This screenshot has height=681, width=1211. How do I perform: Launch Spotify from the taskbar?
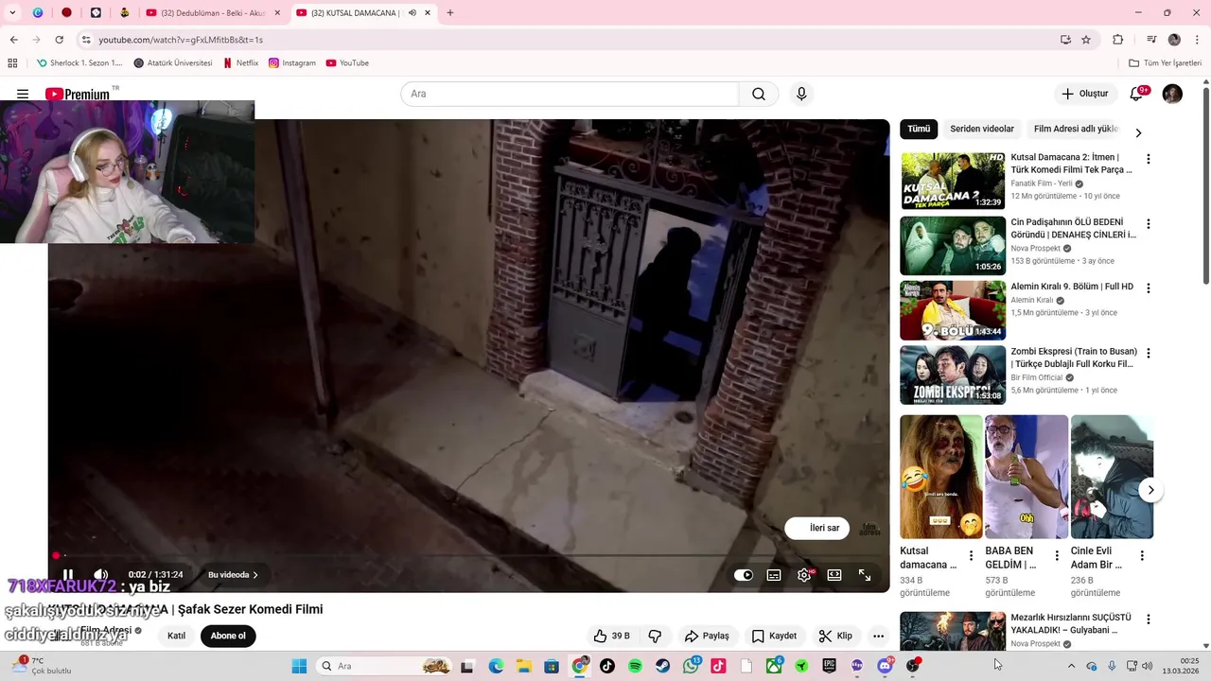tap(635, 666)
